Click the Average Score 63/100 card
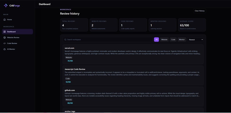231x113 pixels. tap(192, 25)
